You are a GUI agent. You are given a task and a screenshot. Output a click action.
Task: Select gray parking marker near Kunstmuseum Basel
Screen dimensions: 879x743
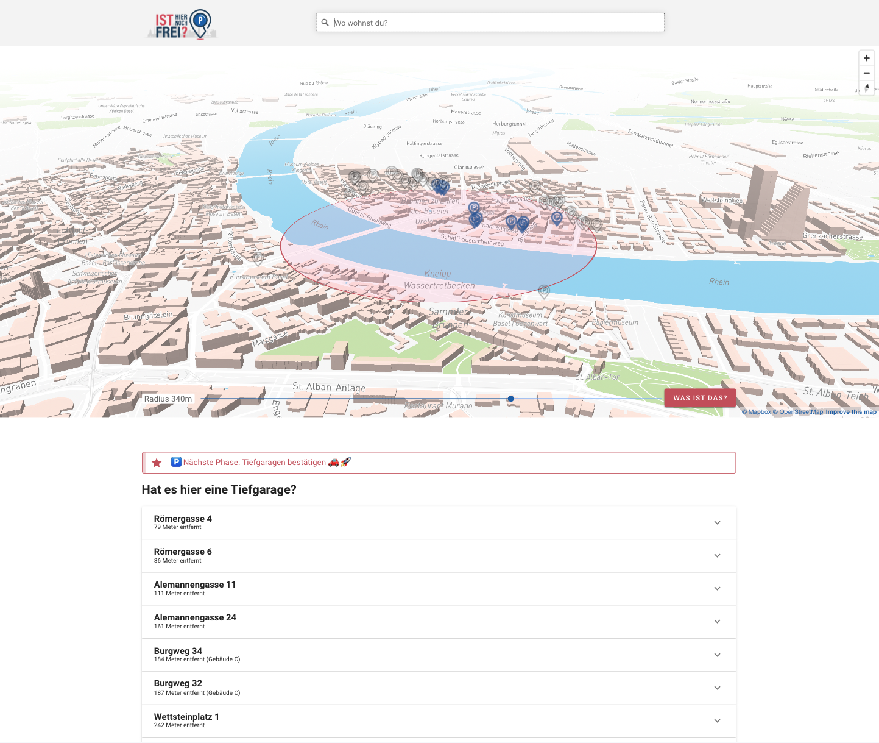(258, 258)
